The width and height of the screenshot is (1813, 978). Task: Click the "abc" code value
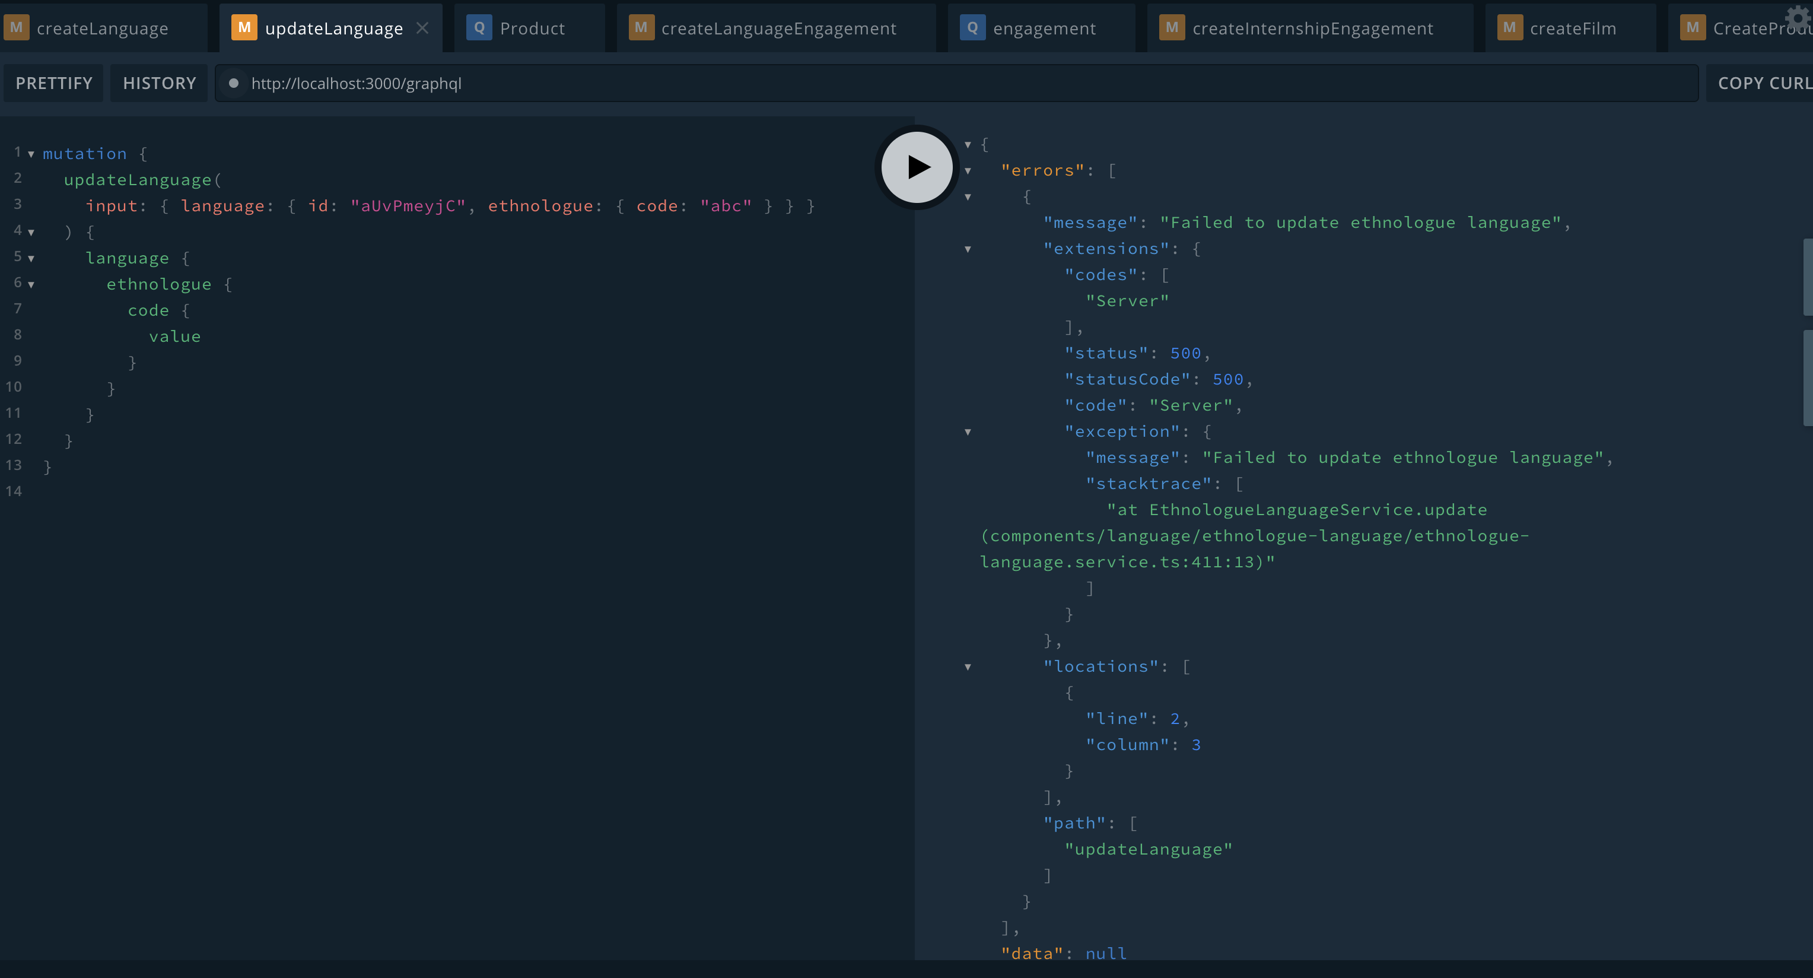[x=726, y=207]
